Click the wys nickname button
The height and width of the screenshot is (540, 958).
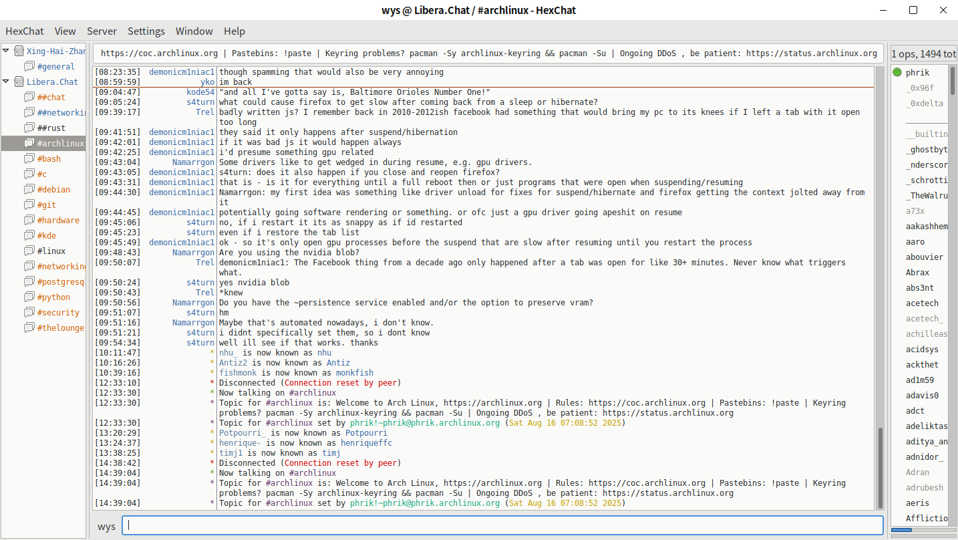click(x=106, y=526)
